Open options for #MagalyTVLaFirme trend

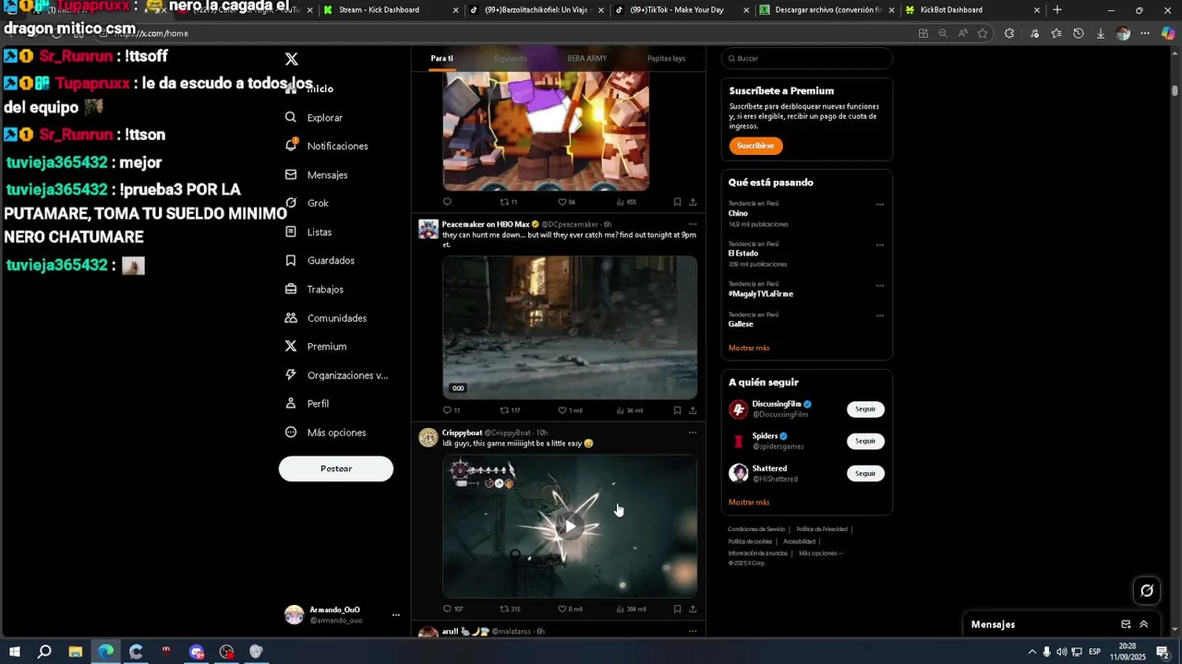[880, 286]
